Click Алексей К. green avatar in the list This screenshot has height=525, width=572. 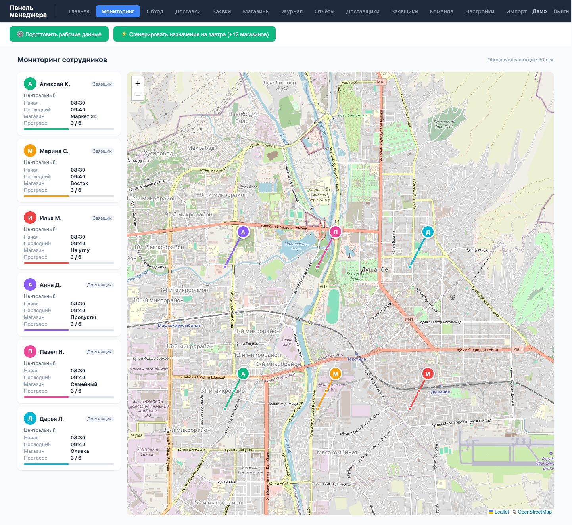(30, 84)
